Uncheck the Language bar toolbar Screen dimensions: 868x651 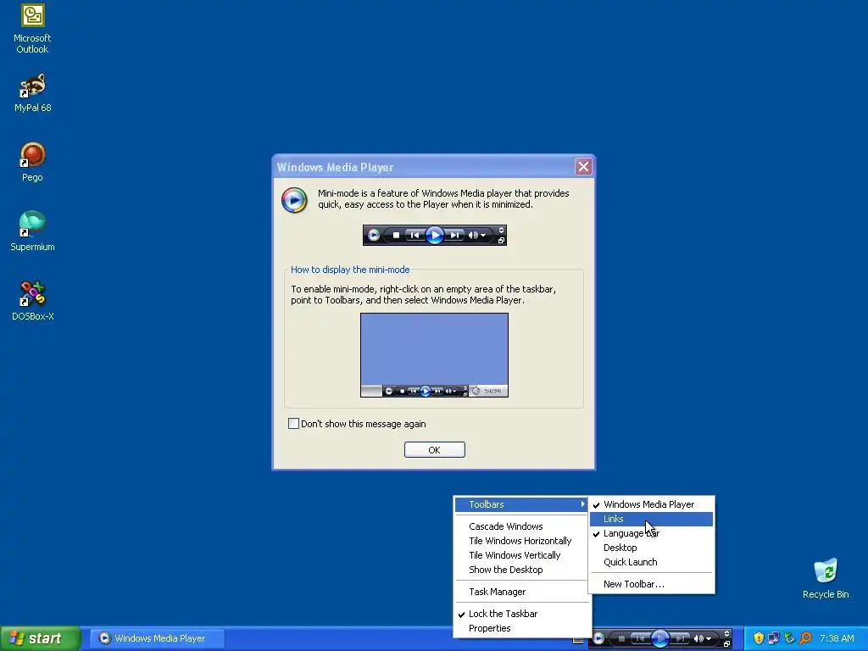pos(652,533)
